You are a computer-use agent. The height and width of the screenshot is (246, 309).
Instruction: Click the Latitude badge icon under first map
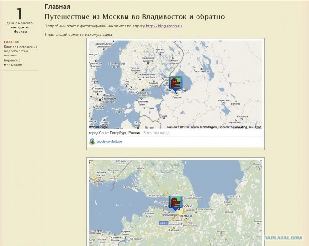point(92,141)
